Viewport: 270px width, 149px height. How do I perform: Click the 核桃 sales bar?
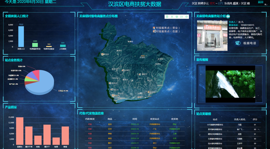click(38, 140)
